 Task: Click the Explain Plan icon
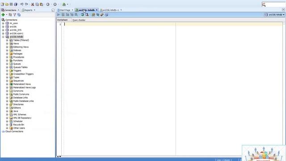[67, 15]
